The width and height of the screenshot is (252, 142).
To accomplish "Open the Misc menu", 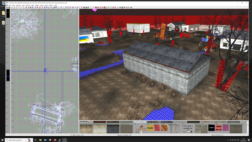I will (33, 5).
